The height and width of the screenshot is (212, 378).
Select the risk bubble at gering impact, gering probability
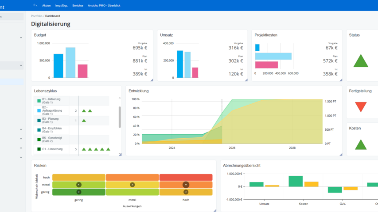(78, 192)
